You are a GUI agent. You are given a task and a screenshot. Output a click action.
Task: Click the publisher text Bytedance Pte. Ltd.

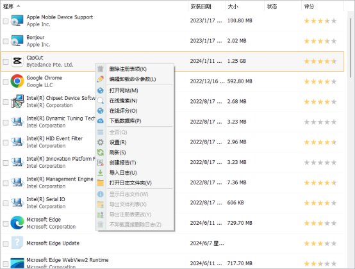[50, 65]
